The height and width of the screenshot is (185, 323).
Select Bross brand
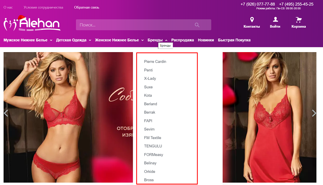(x=149, y=180)
